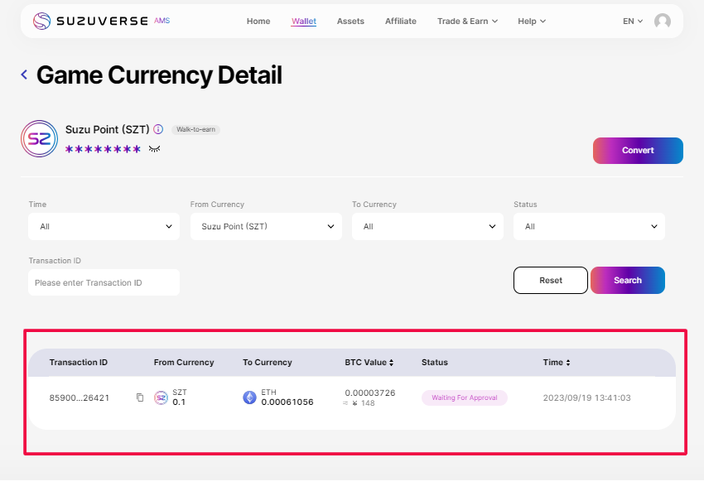Go to the Assets menu item
The image size is (704, 496).
point(350,22)
